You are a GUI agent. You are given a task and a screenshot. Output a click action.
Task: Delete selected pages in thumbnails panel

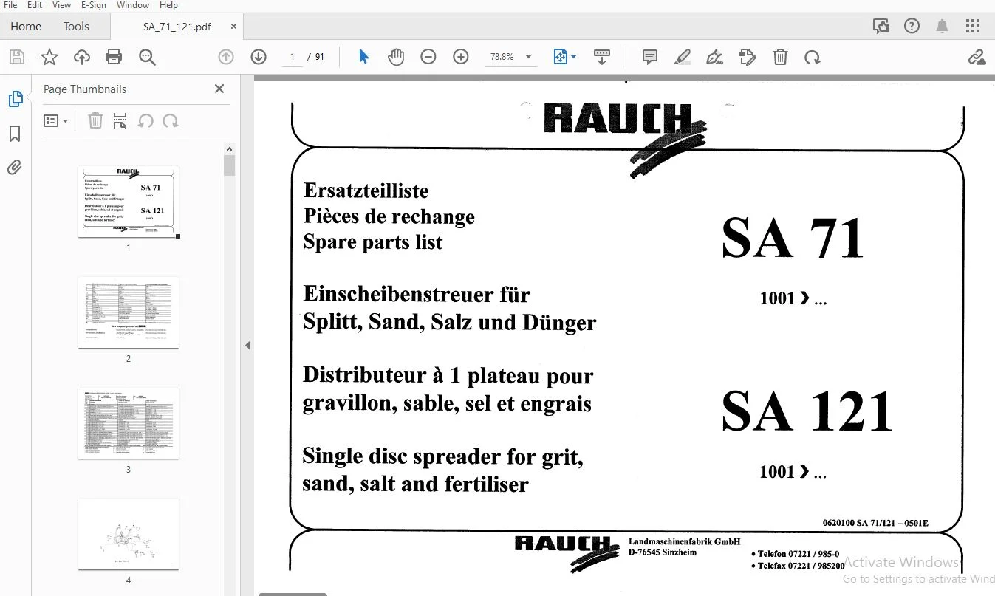[95, 120]
